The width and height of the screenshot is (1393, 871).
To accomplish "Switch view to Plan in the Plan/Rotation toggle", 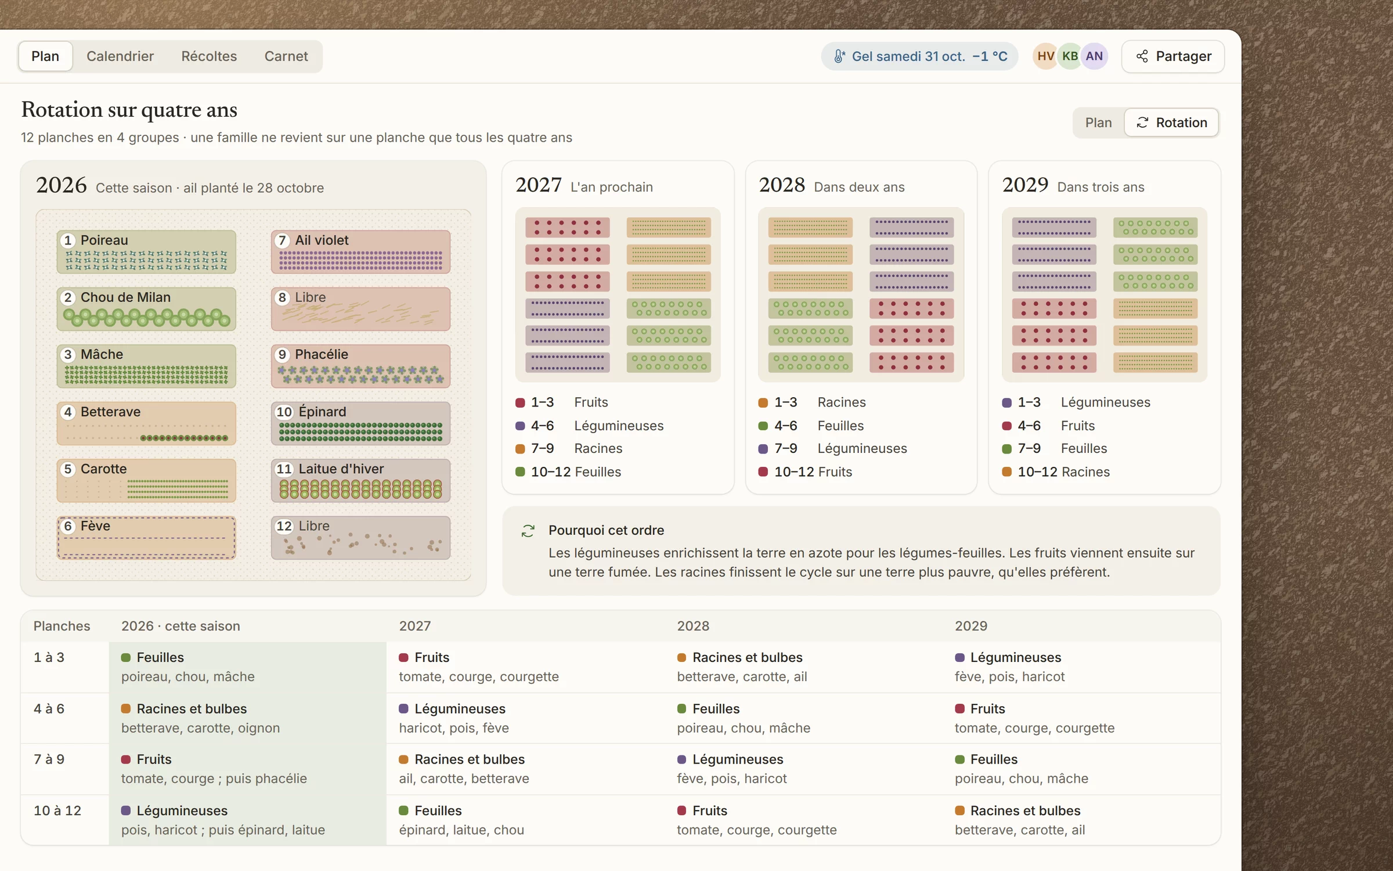I will [1098, 123].
